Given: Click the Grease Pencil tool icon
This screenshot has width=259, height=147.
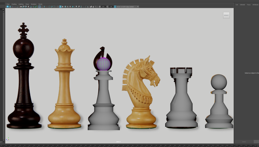Looking at the screenshot, I should pos(36,7).
